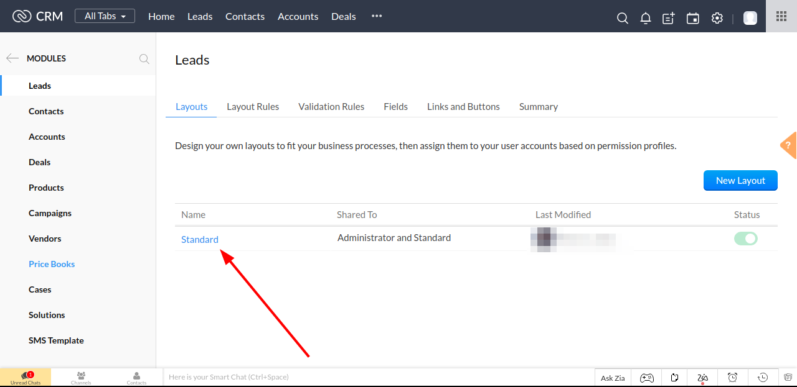Click the Smart Chat input field
The image size is (797, 387).
pos(379,377)
